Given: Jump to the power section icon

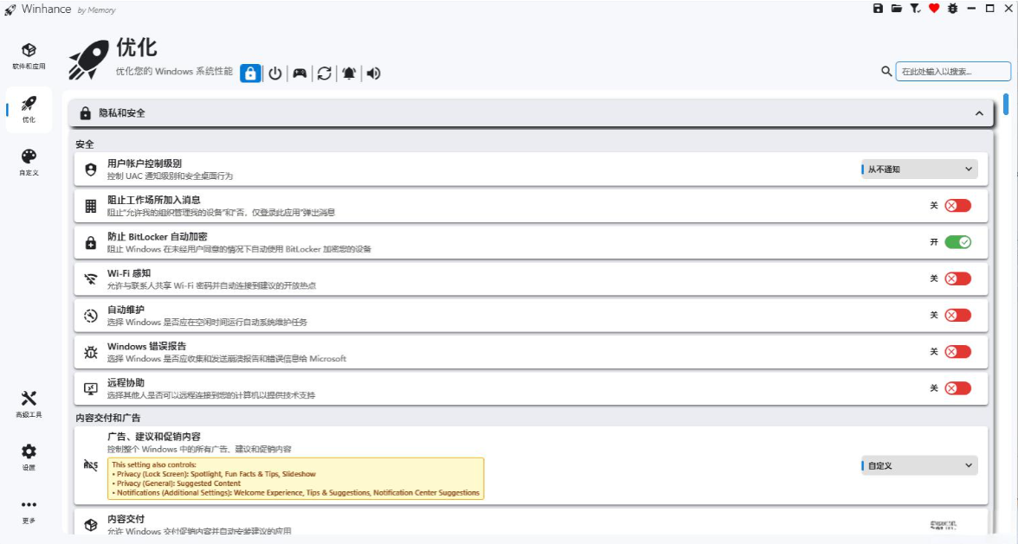Looking at the screenshot, I should [274, 74].
